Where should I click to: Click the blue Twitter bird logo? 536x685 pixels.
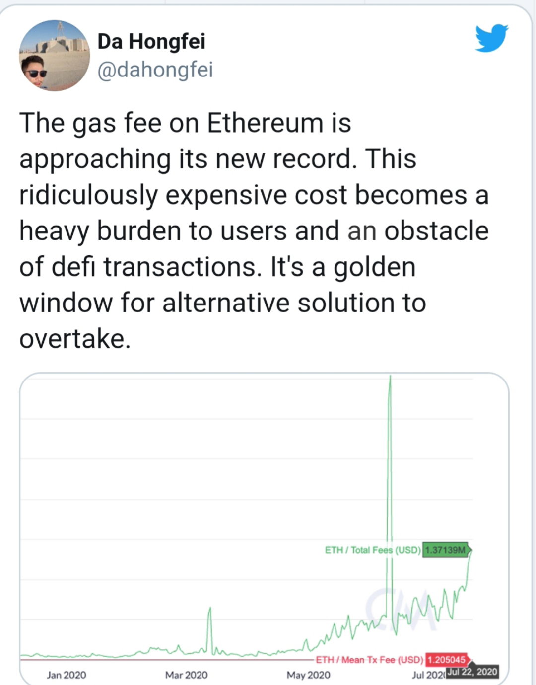491,38
